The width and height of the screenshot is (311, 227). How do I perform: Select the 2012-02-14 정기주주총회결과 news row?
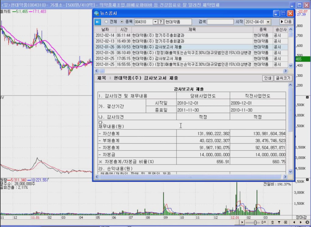191,36
